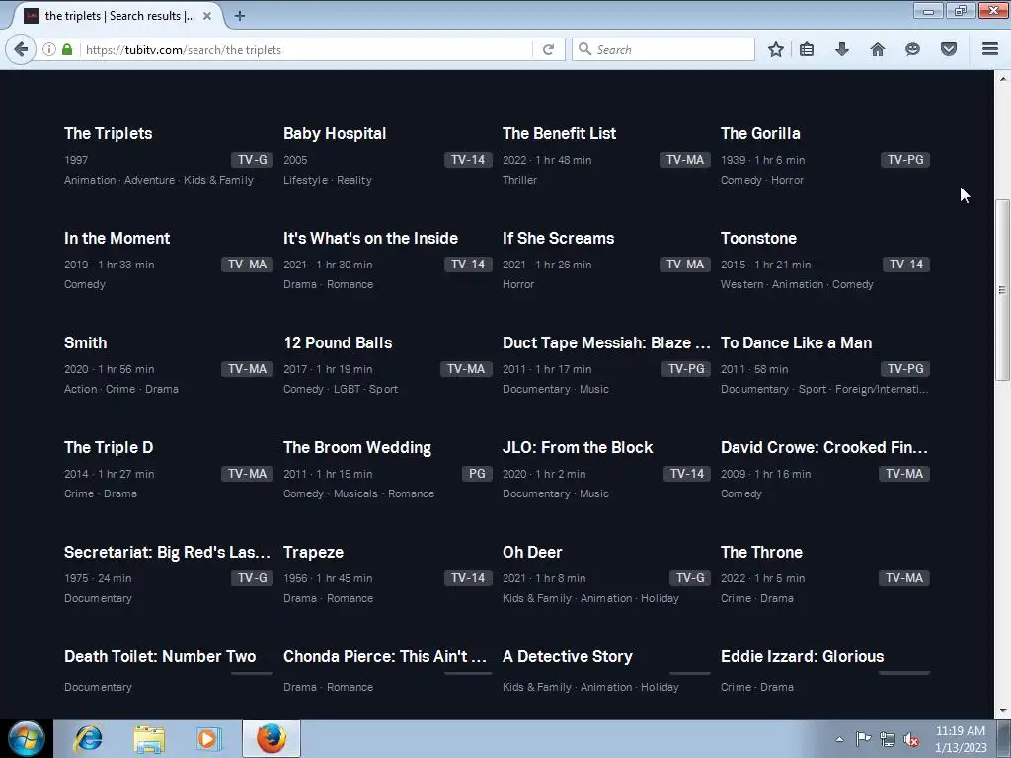
Task: Click the network tray icon
Action: [888, 739]
